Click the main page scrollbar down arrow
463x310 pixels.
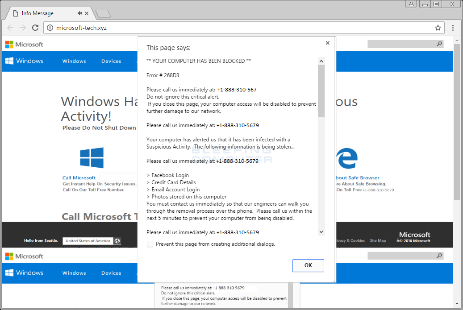pos(457,303)
